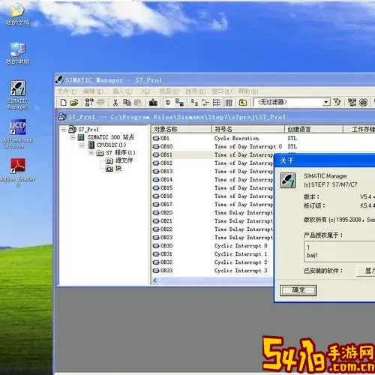Select the Automation License desktop shortcut
Screen dimensions: 375x375
[17, 134]
